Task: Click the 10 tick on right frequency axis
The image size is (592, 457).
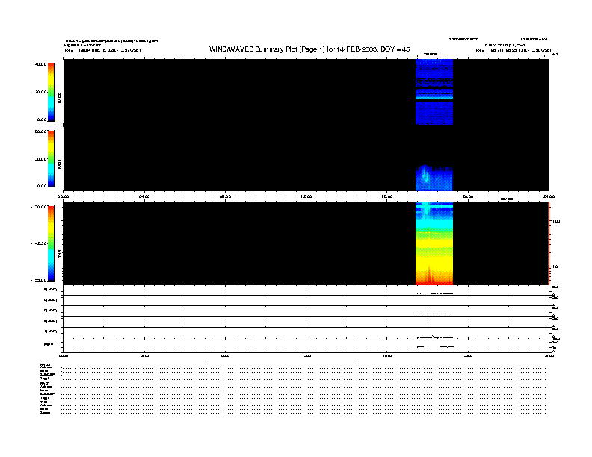Action: pos(555,267)
